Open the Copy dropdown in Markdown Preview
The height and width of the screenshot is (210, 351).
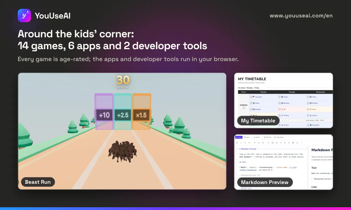[247, 137]
